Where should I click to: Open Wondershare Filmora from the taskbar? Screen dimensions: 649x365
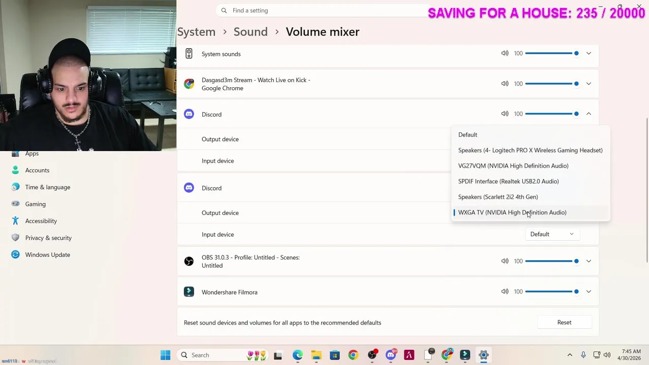pyautogui.click(x=465, y=355)
